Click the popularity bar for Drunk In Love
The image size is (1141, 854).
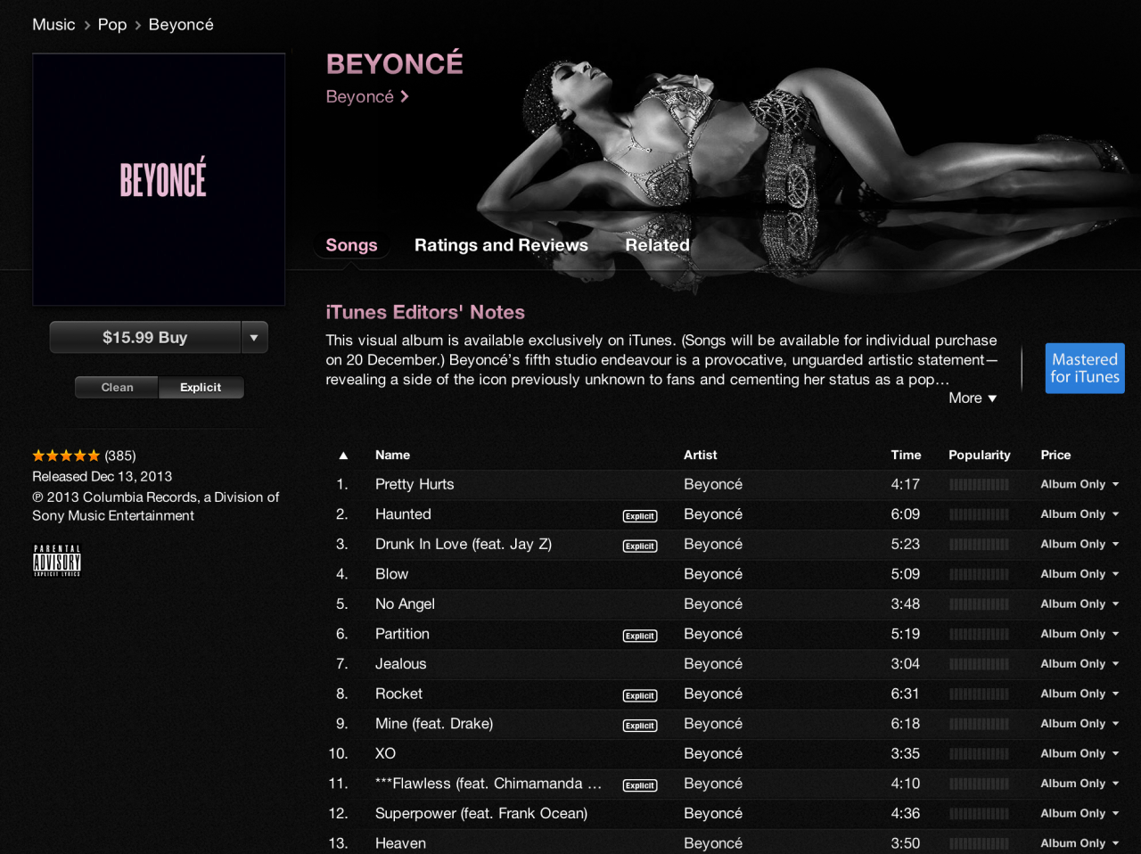(x=979, y=545)
